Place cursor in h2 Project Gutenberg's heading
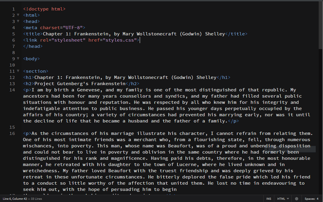Image resolution: width=323 pixels, height=202 pixels. [80, 84]
